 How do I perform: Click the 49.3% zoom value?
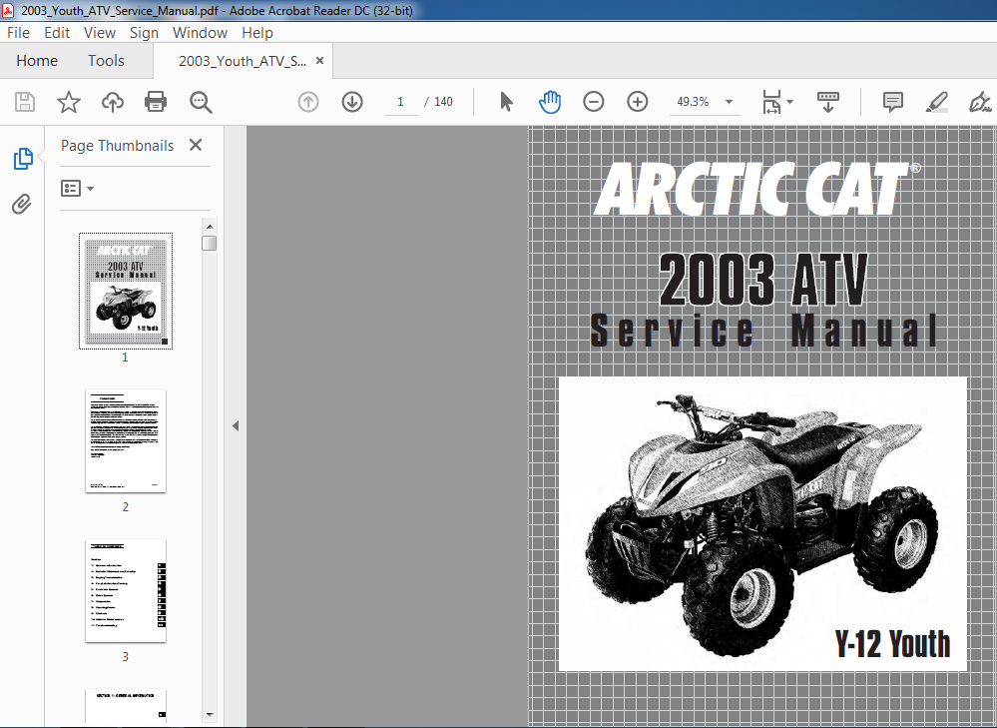[x=693, y=102]
